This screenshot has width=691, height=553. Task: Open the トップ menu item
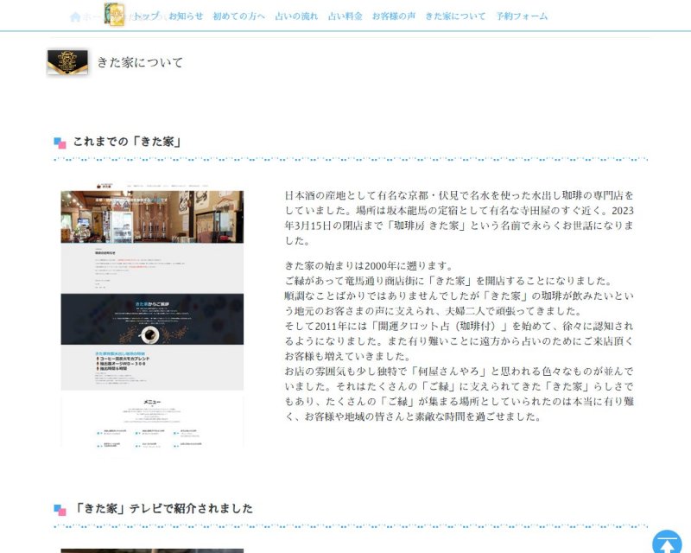(x=145, y=16)
